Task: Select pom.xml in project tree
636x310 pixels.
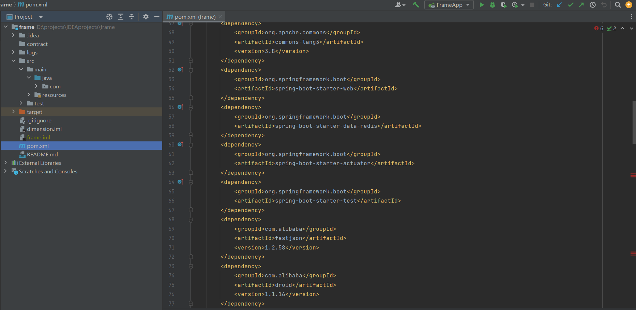Action: click(38, 146)
